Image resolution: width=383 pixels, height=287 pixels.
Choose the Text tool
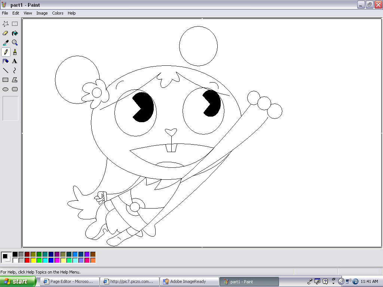click(x=15, y=61)
